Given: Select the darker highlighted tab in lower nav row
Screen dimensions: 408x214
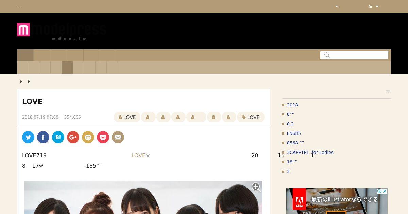Looking at the screenshot, I should click(x=67, y=68).
